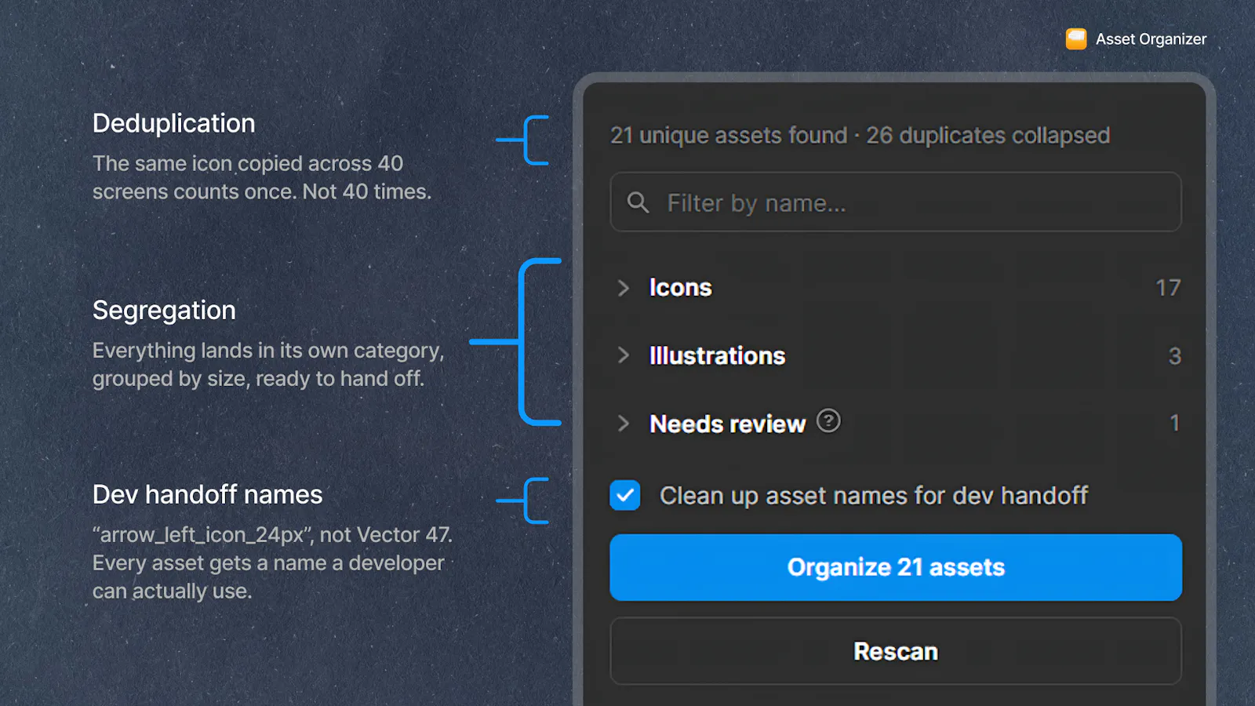Image resolution: width=1255 pixels, height=706 pixels.
Task: Click the Organize 21 assets button
Action: pos(896,567)
